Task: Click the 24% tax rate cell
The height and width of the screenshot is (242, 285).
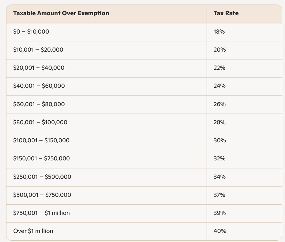Action: (219, 86)
